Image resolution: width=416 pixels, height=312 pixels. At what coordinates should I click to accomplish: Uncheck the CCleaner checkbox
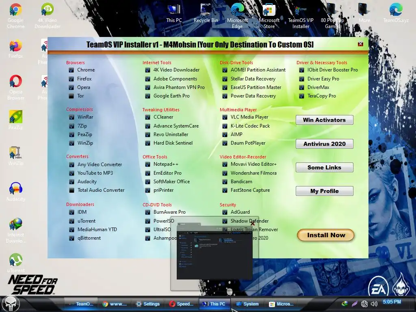coord(147,117)
